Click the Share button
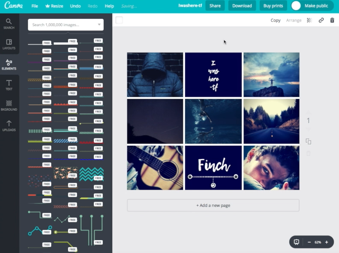The image size is (339, 253). click(x=215, y=6)
